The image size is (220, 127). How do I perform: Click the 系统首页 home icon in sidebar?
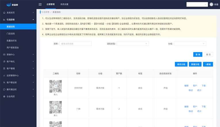point(3,13)
